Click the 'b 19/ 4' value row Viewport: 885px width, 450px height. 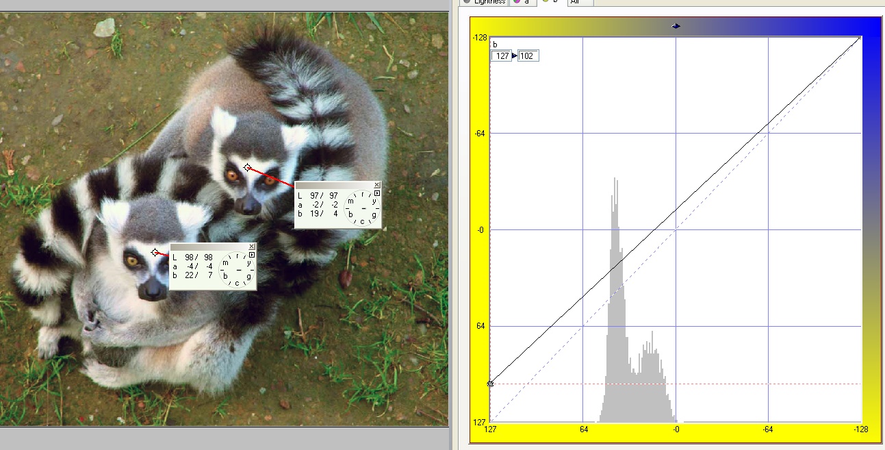(318, 214)
